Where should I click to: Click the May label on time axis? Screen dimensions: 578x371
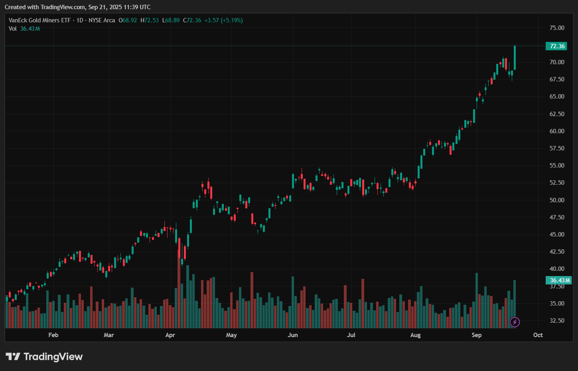tap(231, 335)
